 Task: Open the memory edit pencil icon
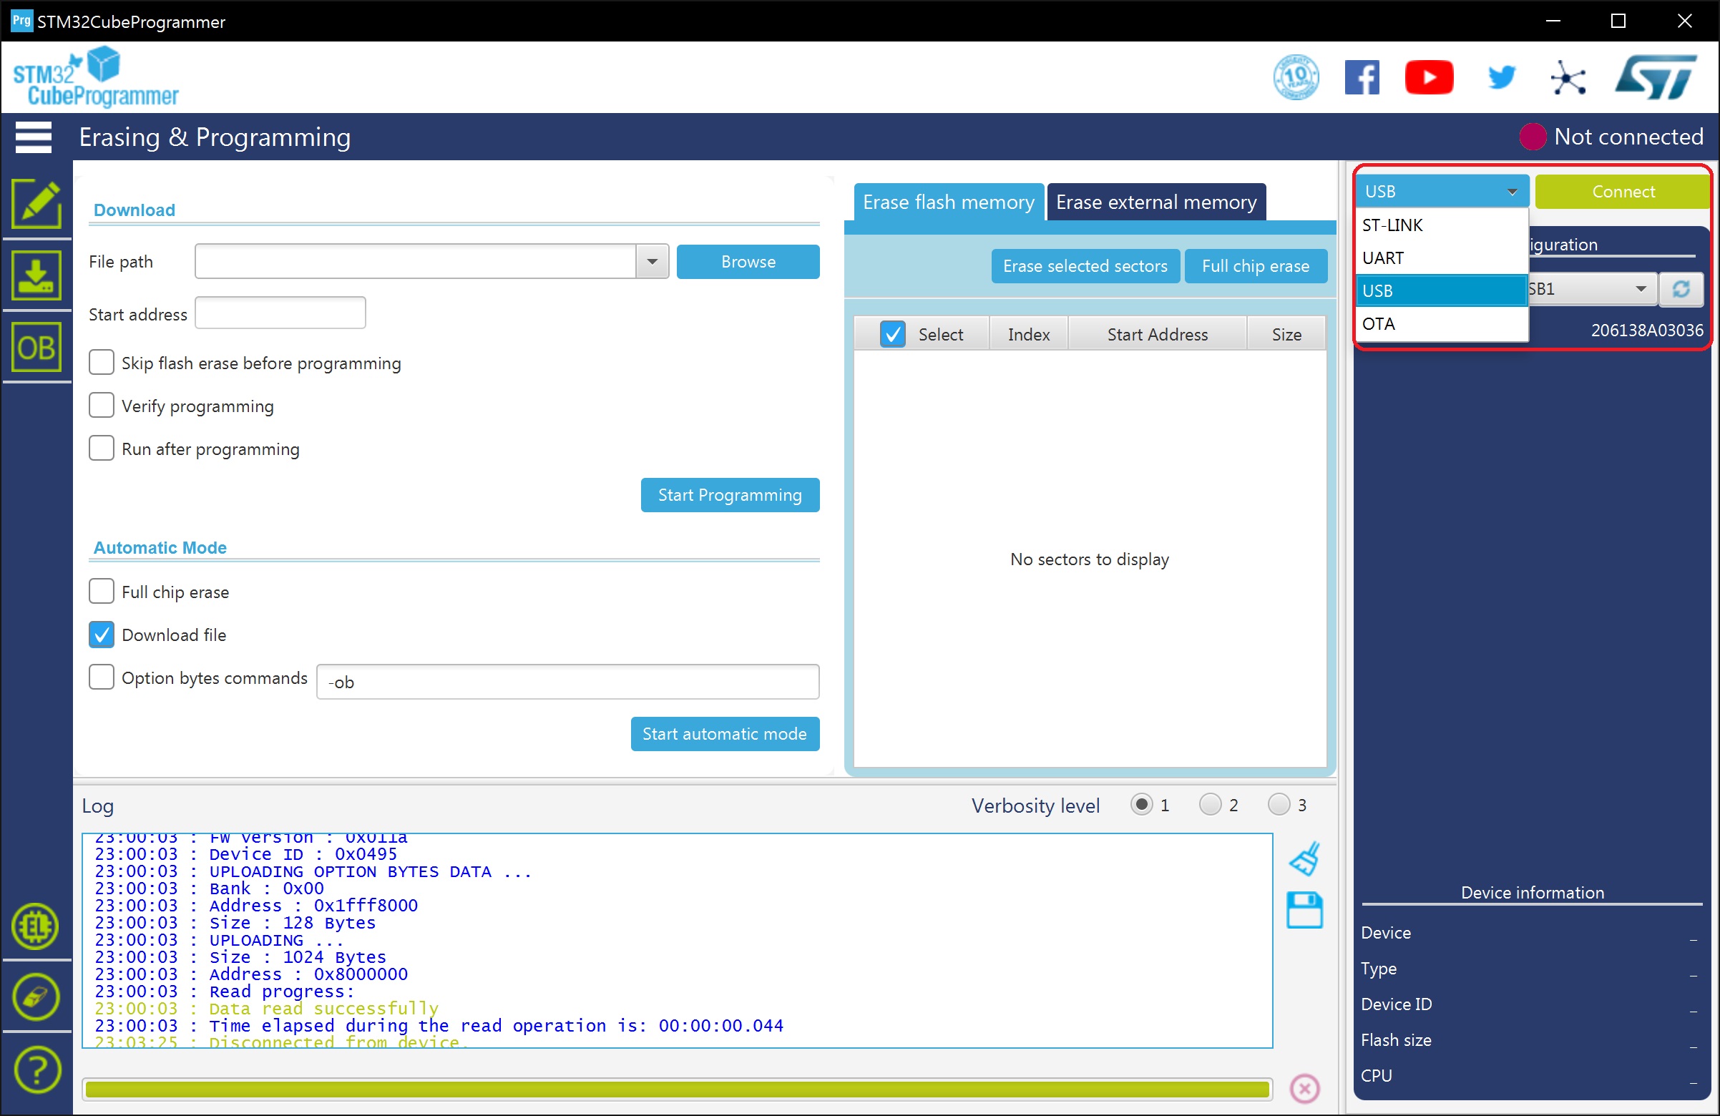(x=36, y=205)
